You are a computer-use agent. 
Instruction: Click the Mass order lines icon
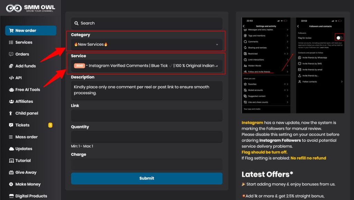(x=11, y=137)
